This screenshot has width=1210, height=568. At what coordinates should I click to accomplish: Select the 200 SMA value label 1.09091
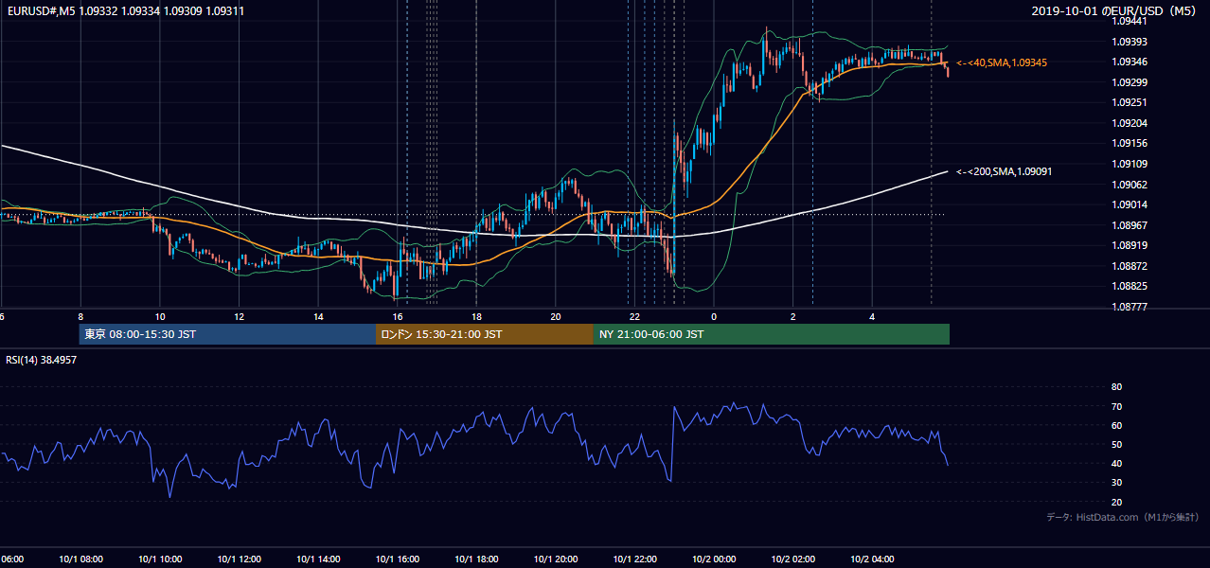pyautogui.click(x=1005, y=171)
